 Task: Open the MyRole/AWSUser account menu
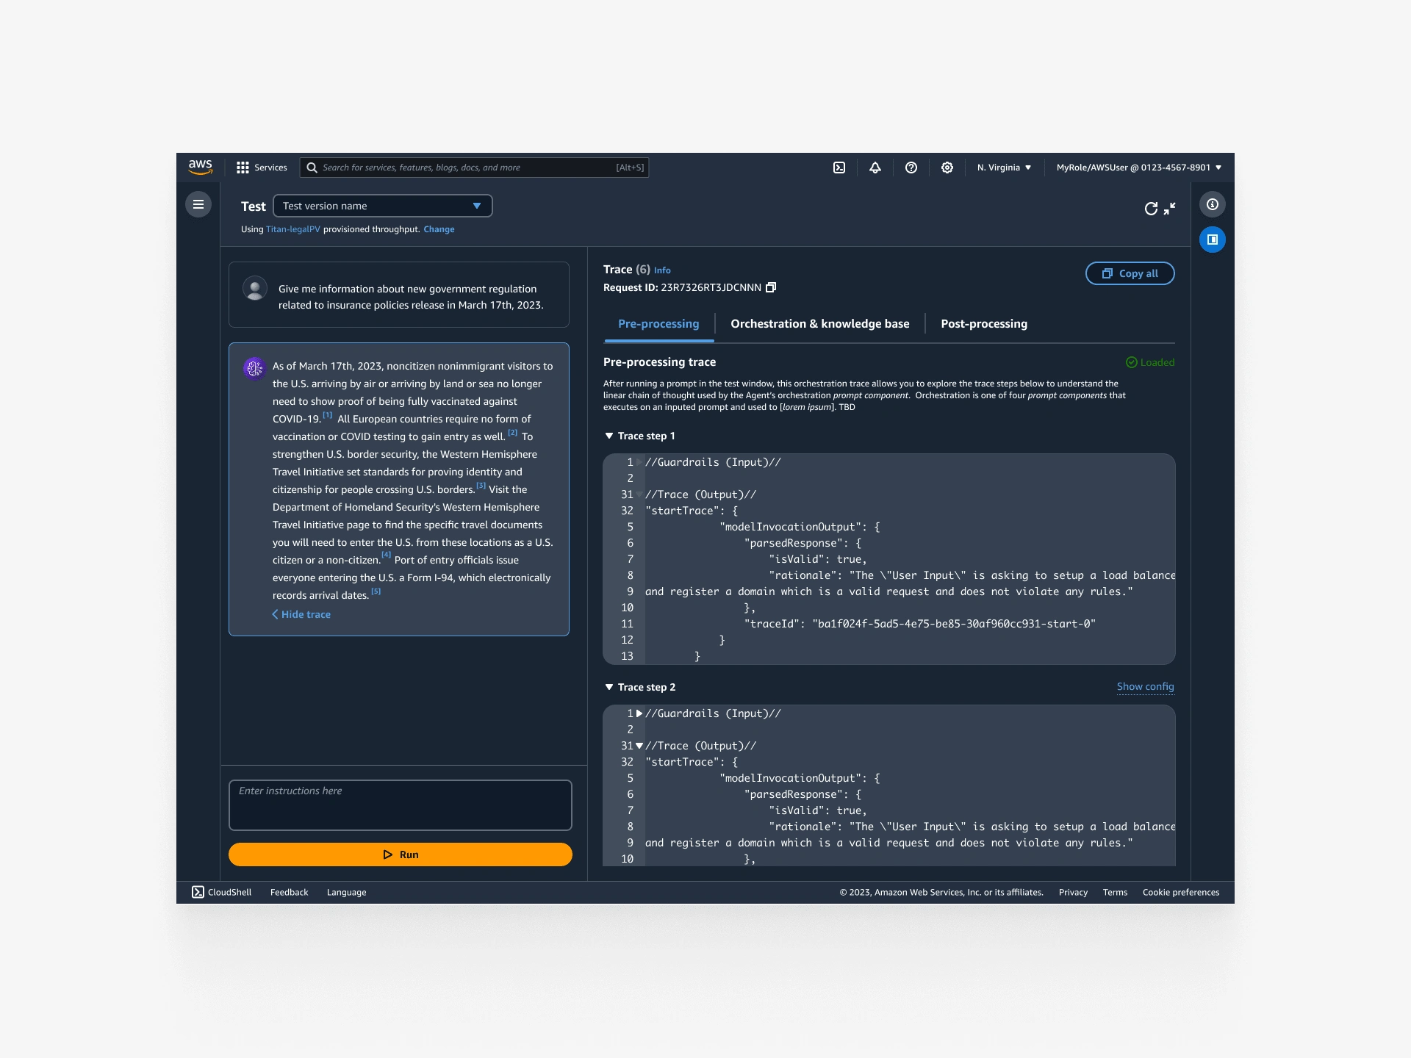click(x=1139, y=168)
